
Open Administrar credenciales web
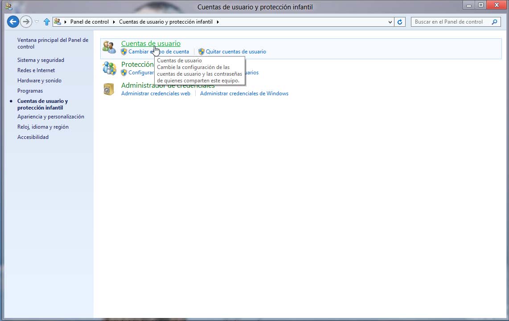(x=156, y=93)
